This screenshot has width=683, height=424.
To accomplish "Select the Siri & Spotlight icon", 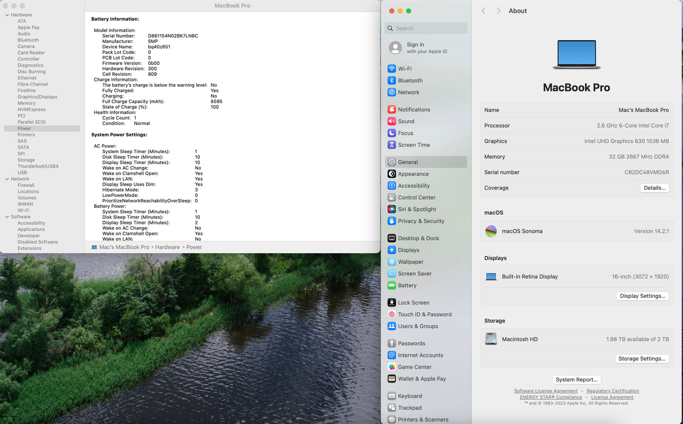I will tap(391, 209).
